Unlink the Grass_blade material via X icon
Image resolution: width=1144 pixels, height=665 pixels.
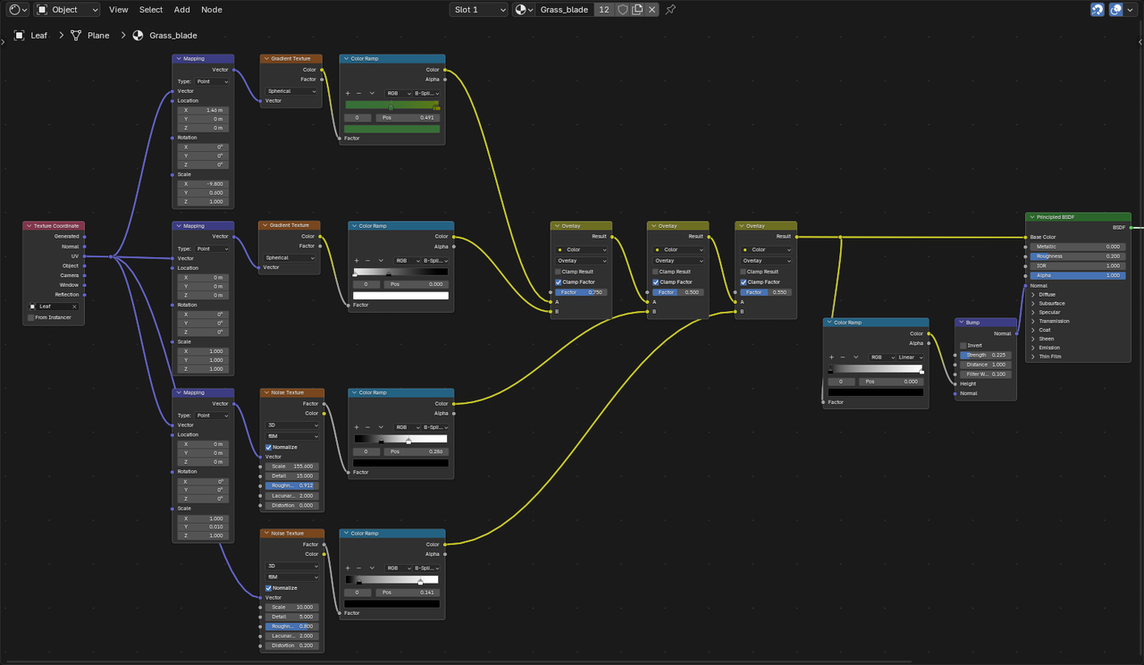tap(650, 9)
